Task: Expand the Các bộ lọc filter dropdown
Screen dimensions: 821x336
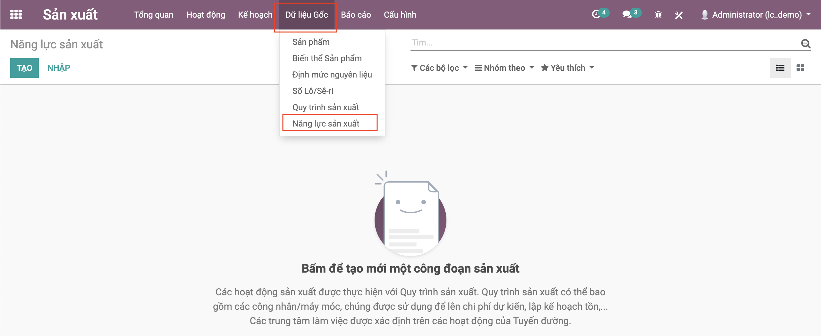Action: tap(439, 68)
